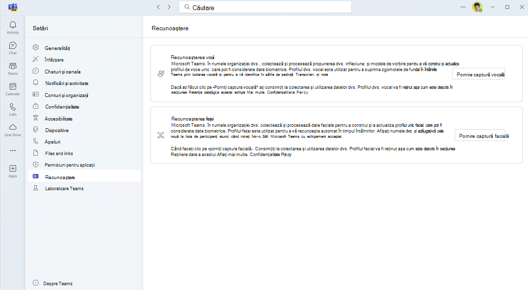Go back with the left arrow
Image resolution: width=528 pixels, height=290 pixels.
click(x=158, y=7)
